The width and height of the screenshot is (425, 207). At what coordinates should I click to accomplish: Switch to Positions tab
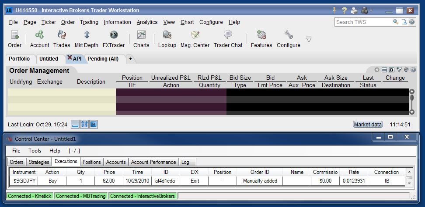click(x=92, y=162)
